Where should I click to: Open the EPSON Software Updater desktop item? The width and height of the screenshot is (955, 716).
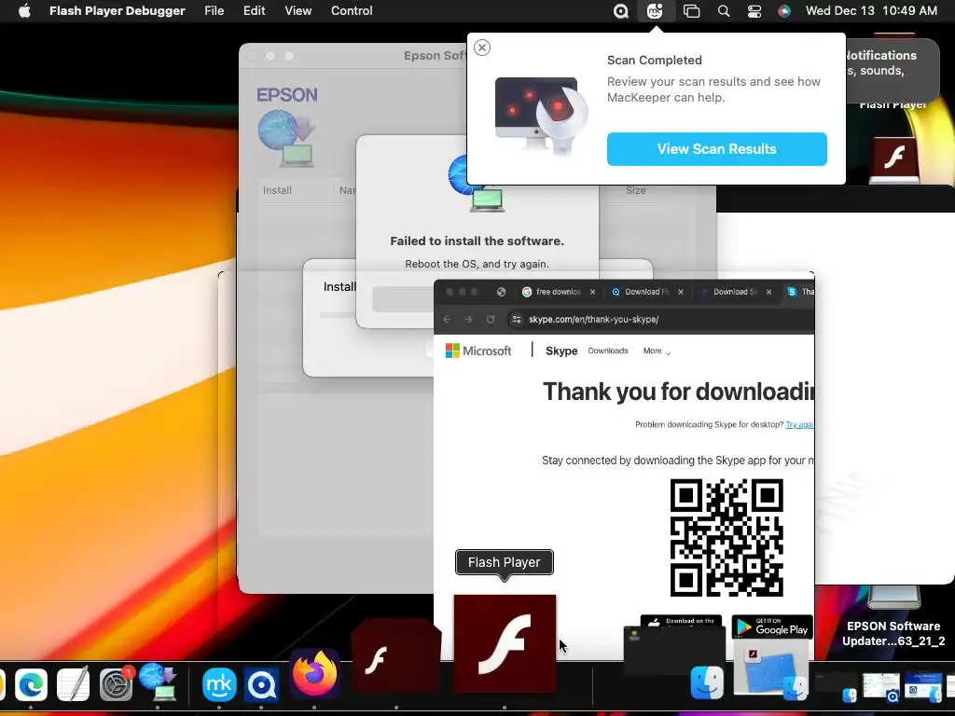pos(893,615)
